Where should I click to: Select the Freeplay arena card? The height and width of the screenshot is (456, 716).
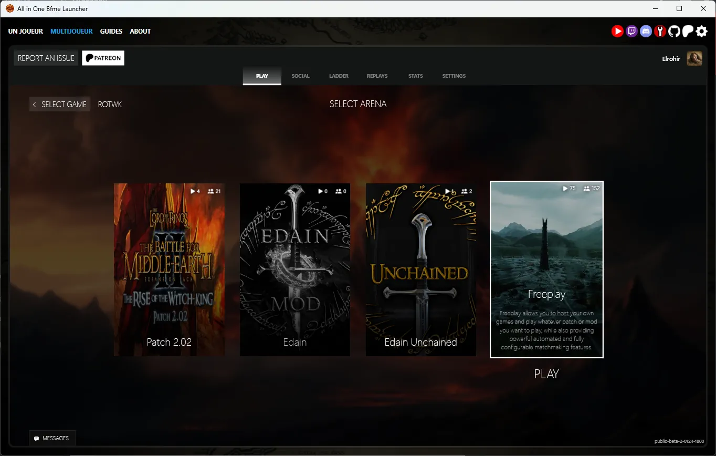coord(546,270)
